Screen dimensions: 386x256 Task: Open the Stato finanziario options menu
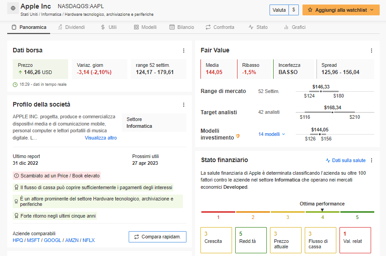[372, 160]
